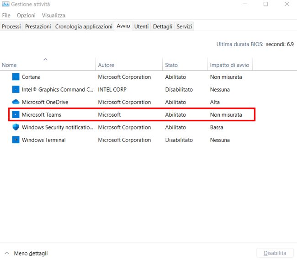Switch to the Processi tab
297x261 pixels.
coord(11,27)
